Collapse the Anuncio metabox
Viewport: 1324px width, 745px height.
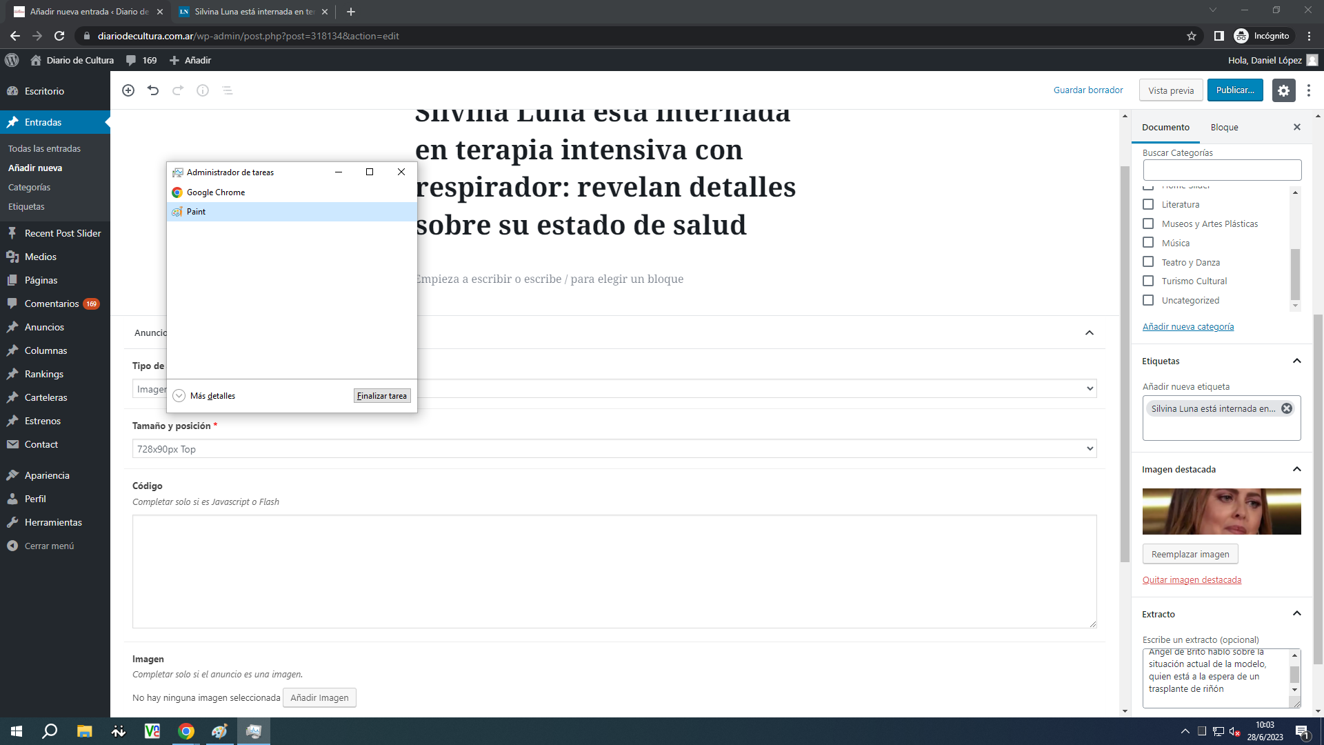point(1090,332)
